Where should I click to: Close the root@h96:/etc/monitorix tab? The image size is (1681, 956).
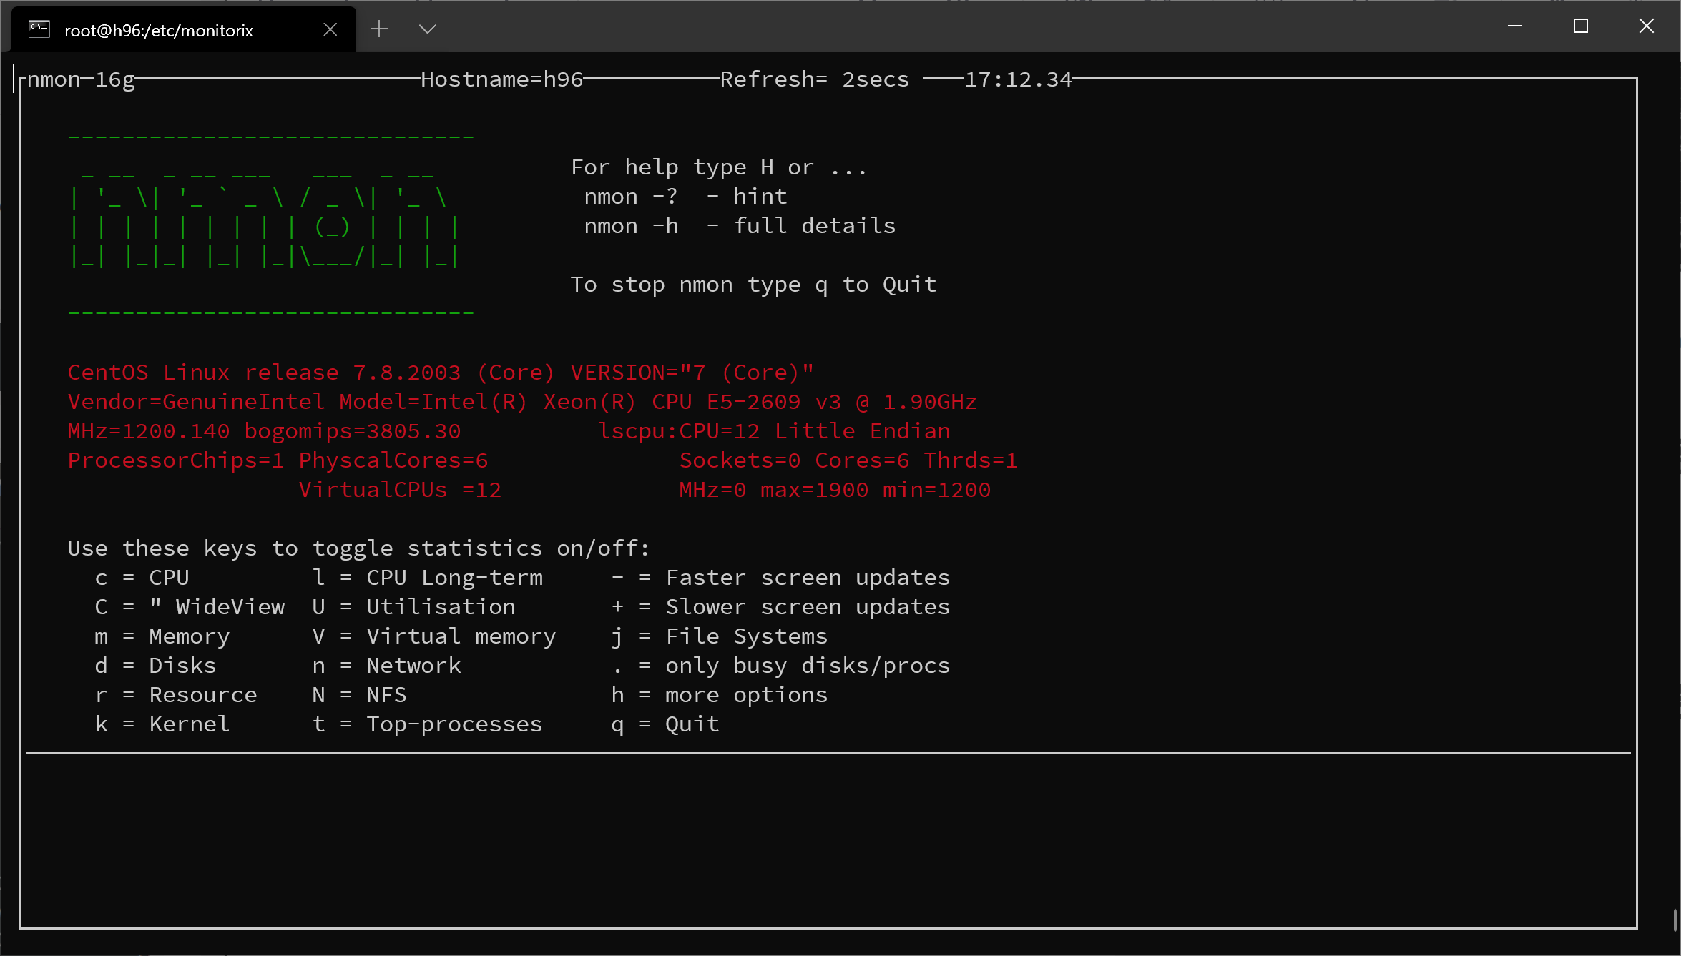(x=330, y=29)
